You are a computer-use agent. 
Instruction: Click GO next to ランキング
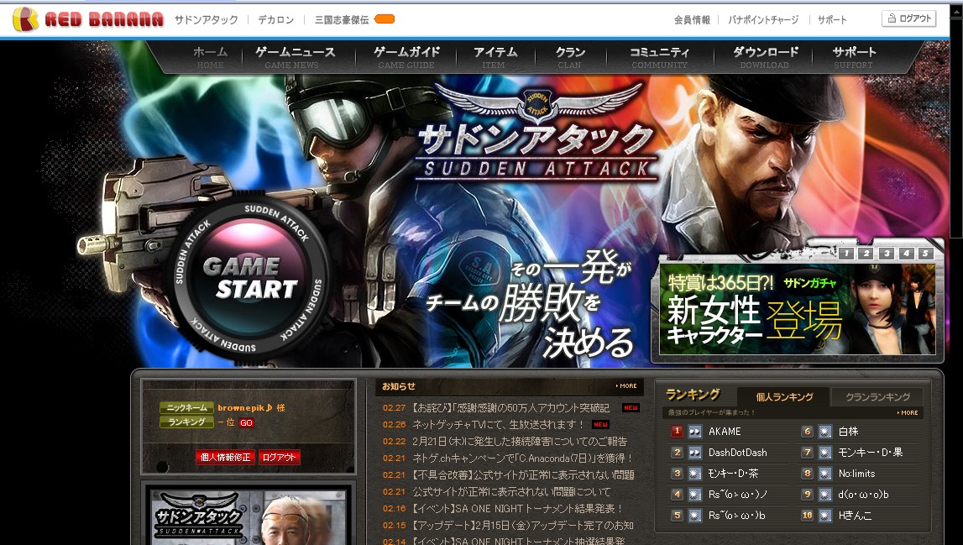point(246,422)
